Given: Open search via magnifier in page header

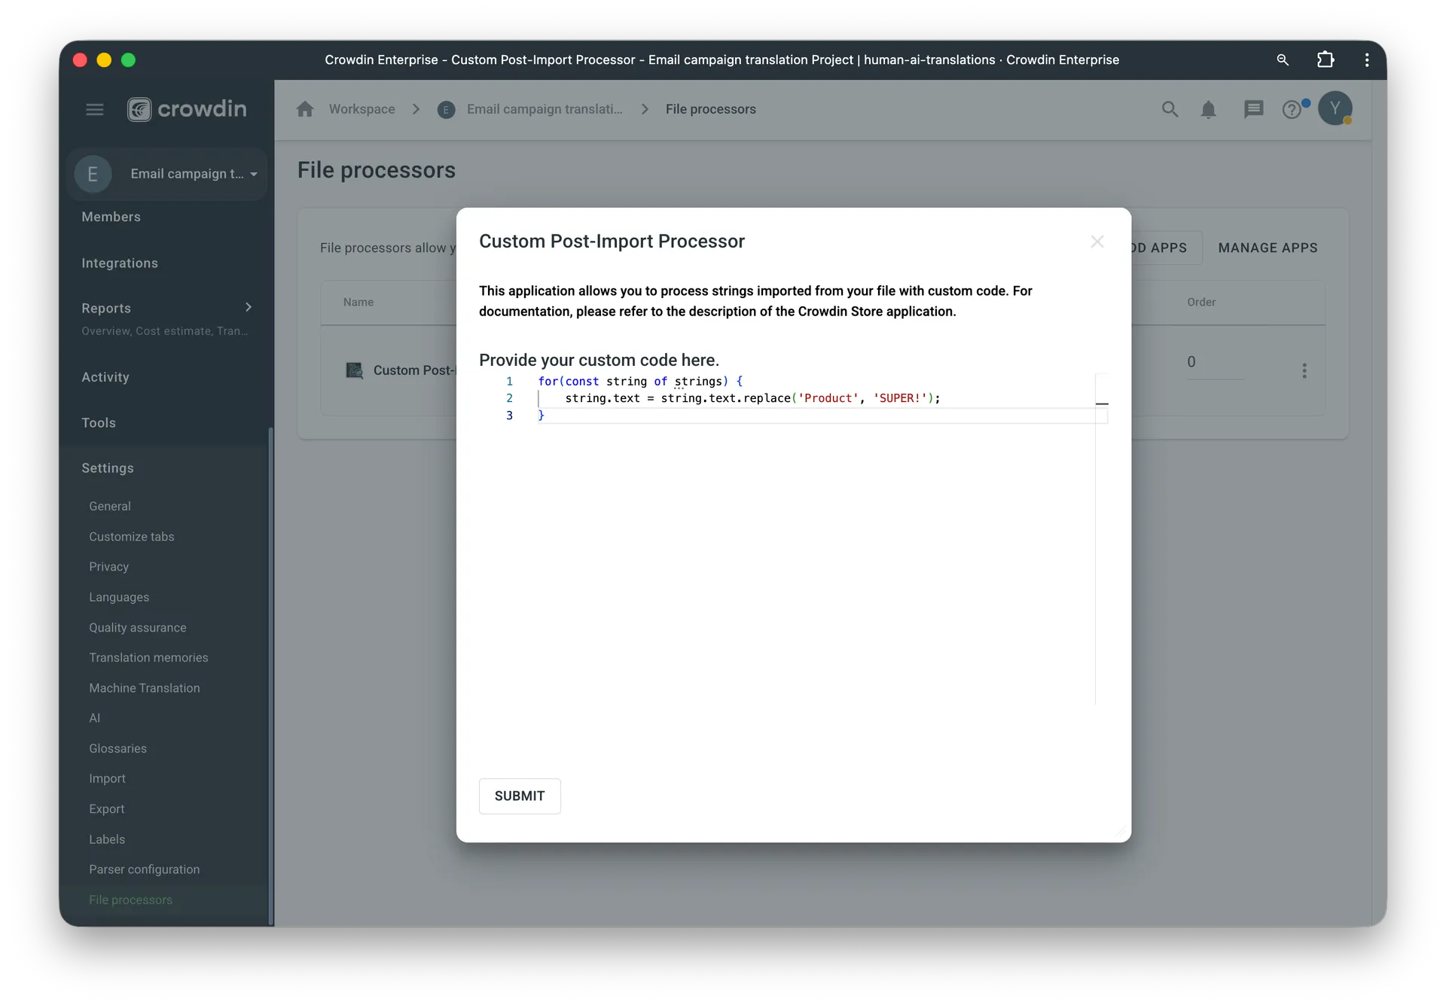Looking at the screenshot, I should pyautogui.click(x=1170, y=110).
